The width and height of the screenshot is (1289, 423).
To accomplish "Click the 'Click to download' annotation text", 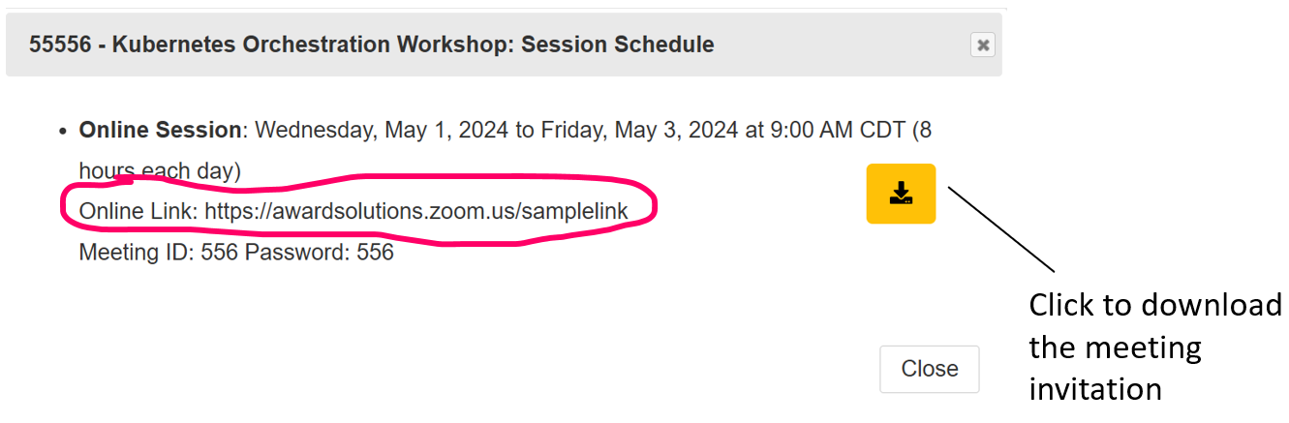I will pos(1154,306).
